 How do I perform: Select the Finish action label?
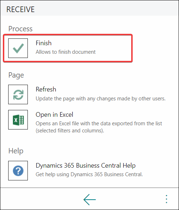click(x=44, y=43)
